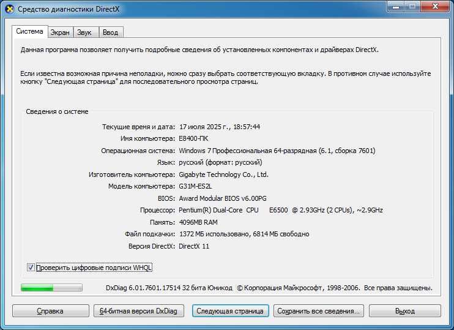Click the DirectX icon in the title bar
This screenshot has height=330, width=454.
[x=10, y=9]
